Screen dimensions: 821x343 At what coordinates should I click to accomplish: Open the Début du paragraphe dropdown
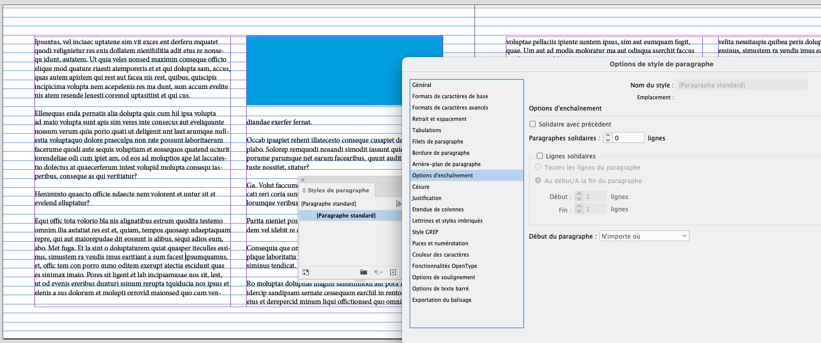pyautogui.click(x=644, y=236)
